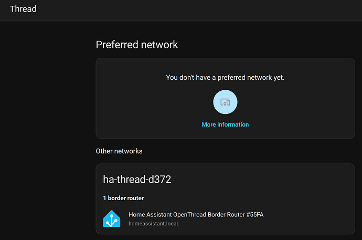Click the Thread page title

[x=23, y=9]
